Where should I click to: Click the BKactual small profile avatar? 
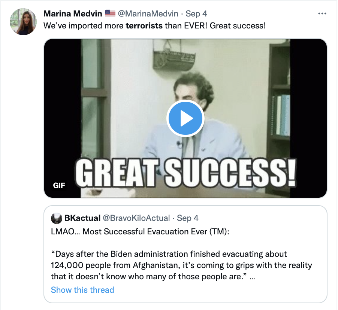pos(57,218)
